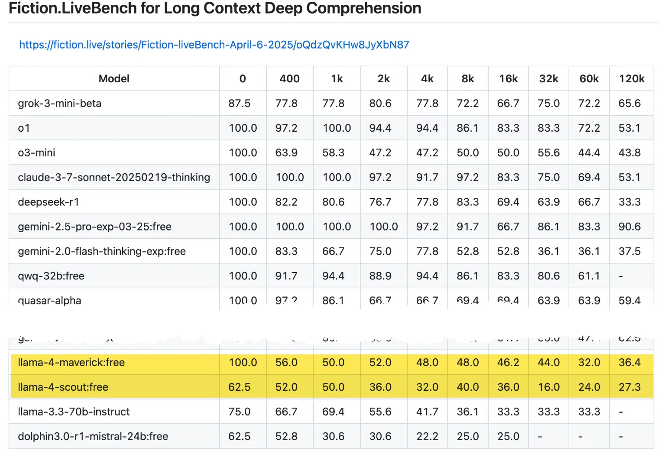Select the llama-3.3-70b-instruct model name

74,412
